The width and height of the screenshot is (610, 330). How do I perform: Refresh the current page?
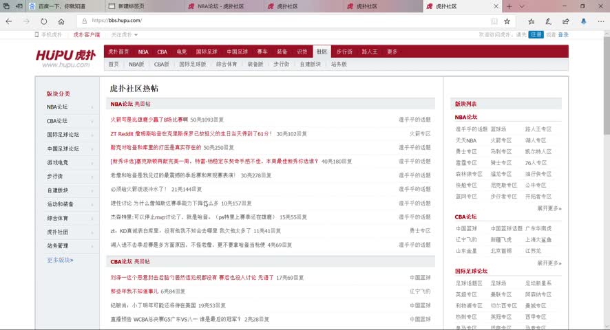point(44,21)
